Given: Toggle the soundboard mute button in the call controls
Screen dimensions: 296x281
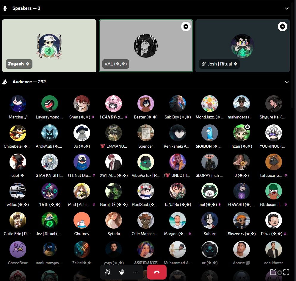Looking at the screenshot, I should pos(107,272).
